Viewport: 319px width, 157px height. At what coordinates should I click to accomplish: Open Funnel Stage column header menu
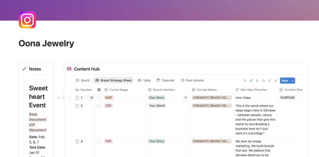(x=118, y=90)
